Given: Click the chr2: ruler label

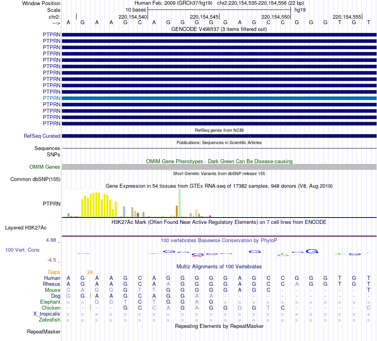Looking at the screenshot, I should [54, 17].
